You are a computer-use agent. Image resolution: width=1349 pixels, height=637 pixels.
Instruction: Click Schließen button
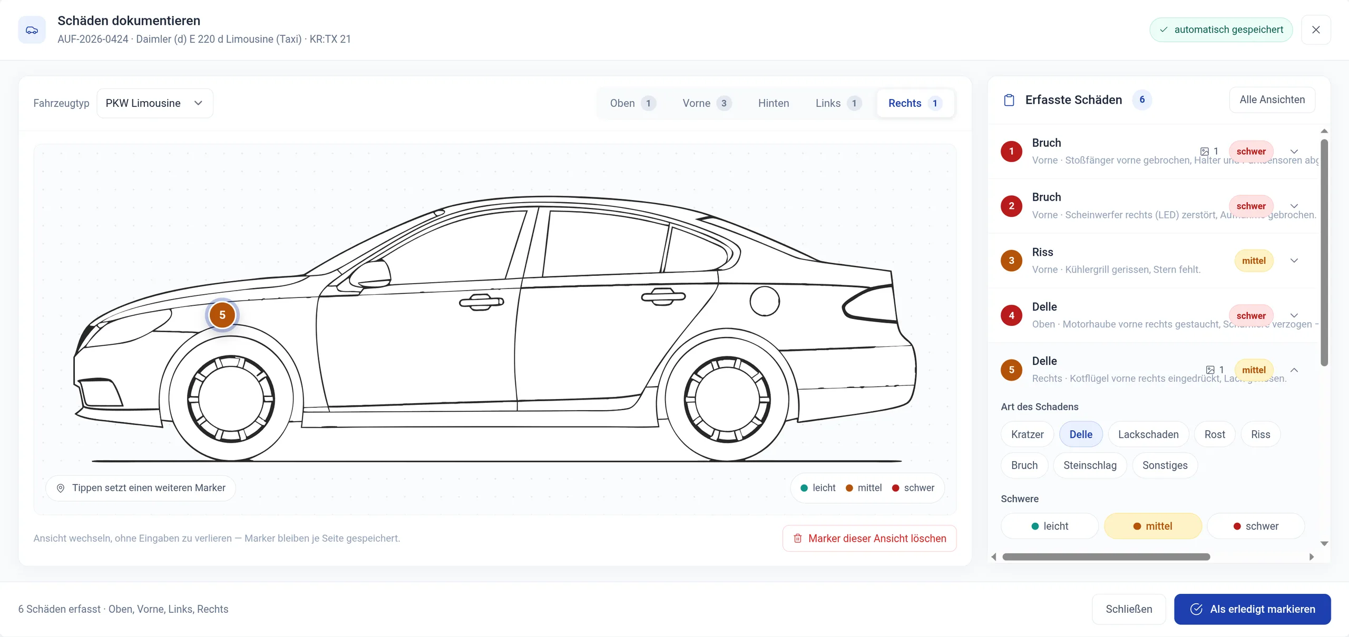click(x=1129, y=609)
